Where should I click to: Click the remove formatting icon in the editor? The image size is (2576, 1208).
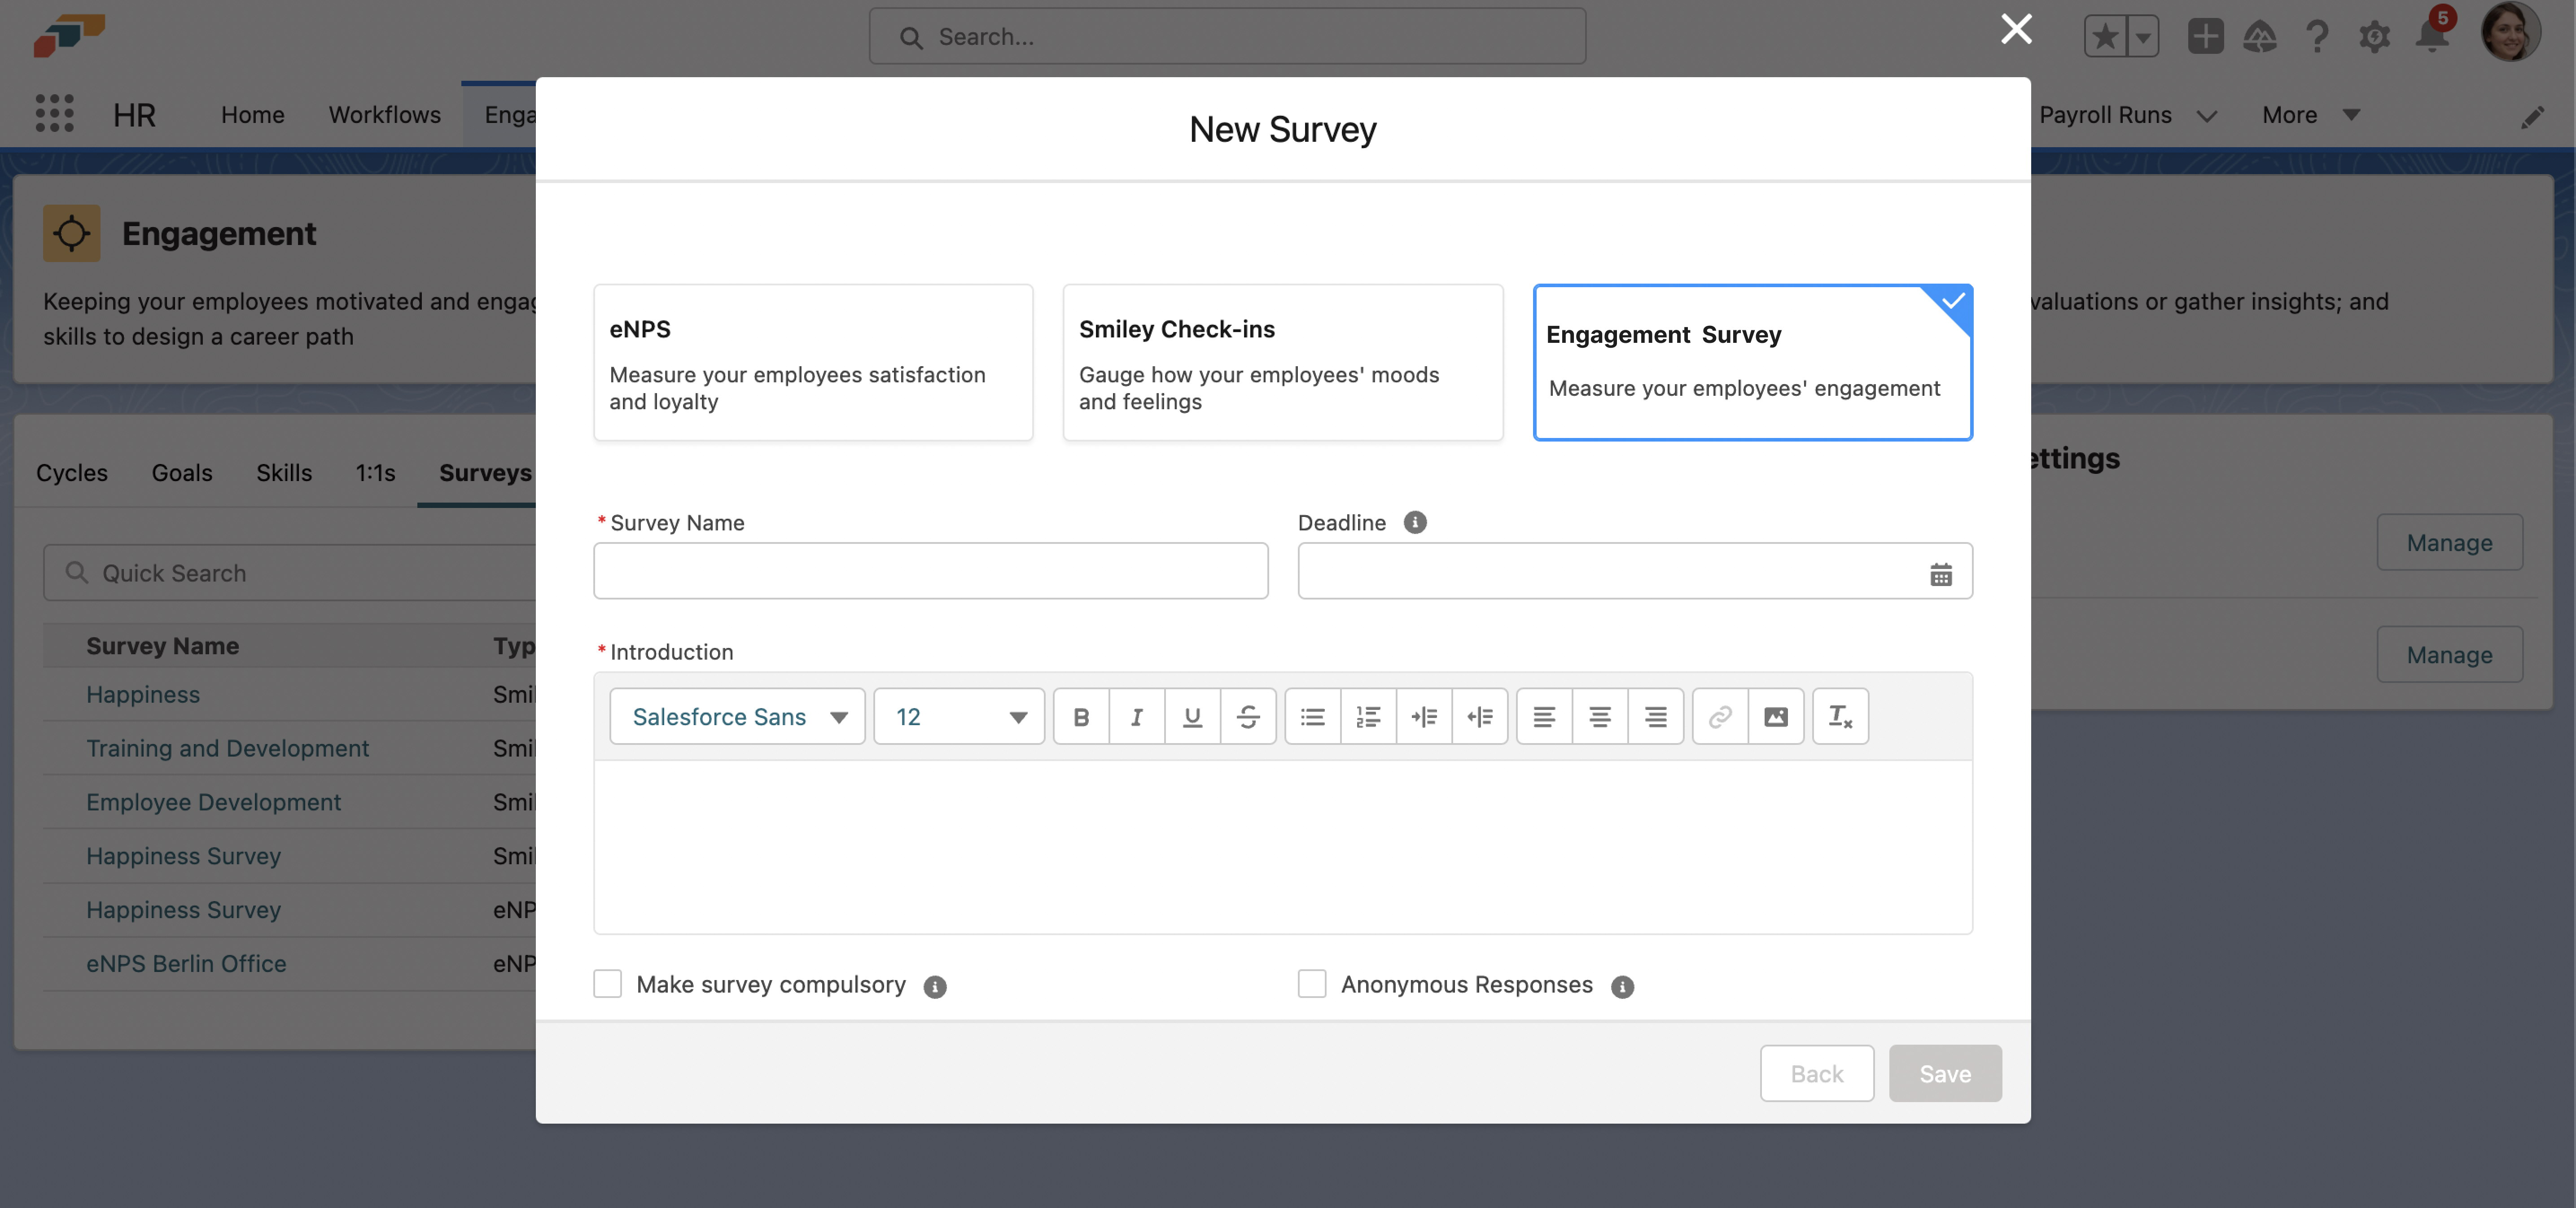click(1840, 716)
